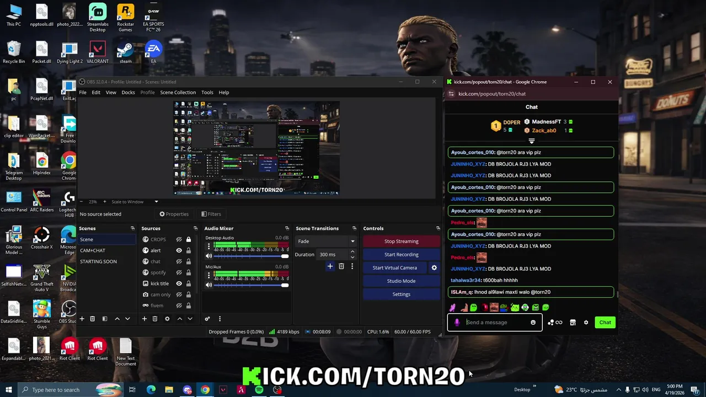Open Mic/Aux three-dot options

pos(208,275)
